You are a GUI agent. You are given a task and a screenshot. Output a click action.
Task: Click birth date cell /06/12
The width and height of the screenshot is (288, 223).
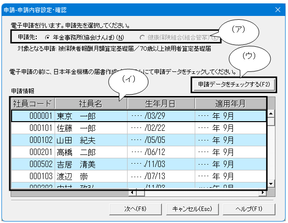point(161,152)
